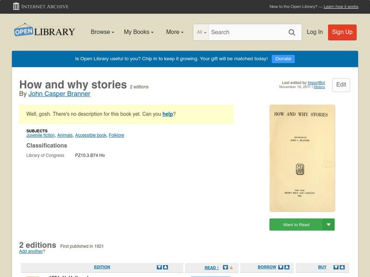Open the My Books menu
The image size is (370, 277).
(x=138, y=32)
